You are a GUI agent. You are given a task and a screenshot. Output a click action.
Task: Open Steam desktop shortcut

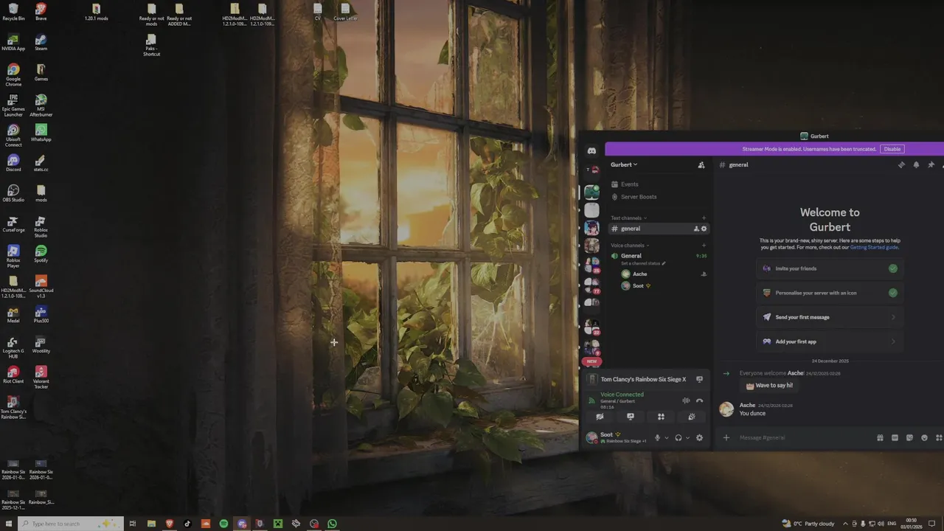click(41, 42)
